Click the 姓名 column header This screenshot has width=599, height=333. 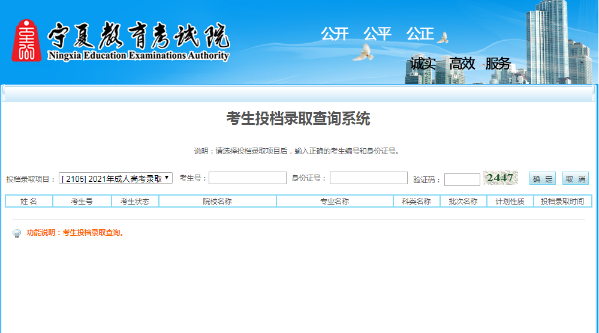coord(29,202)
